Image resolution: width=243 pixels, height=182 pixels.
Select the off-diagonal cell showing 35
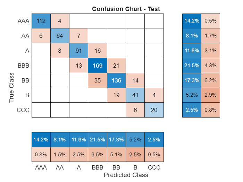pyautogui.click(x=98, y=80)
